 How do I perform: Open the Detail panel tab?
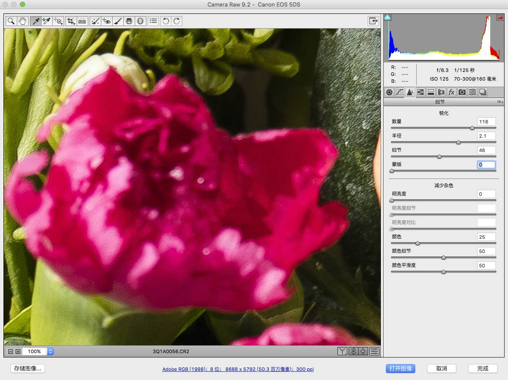410,92
